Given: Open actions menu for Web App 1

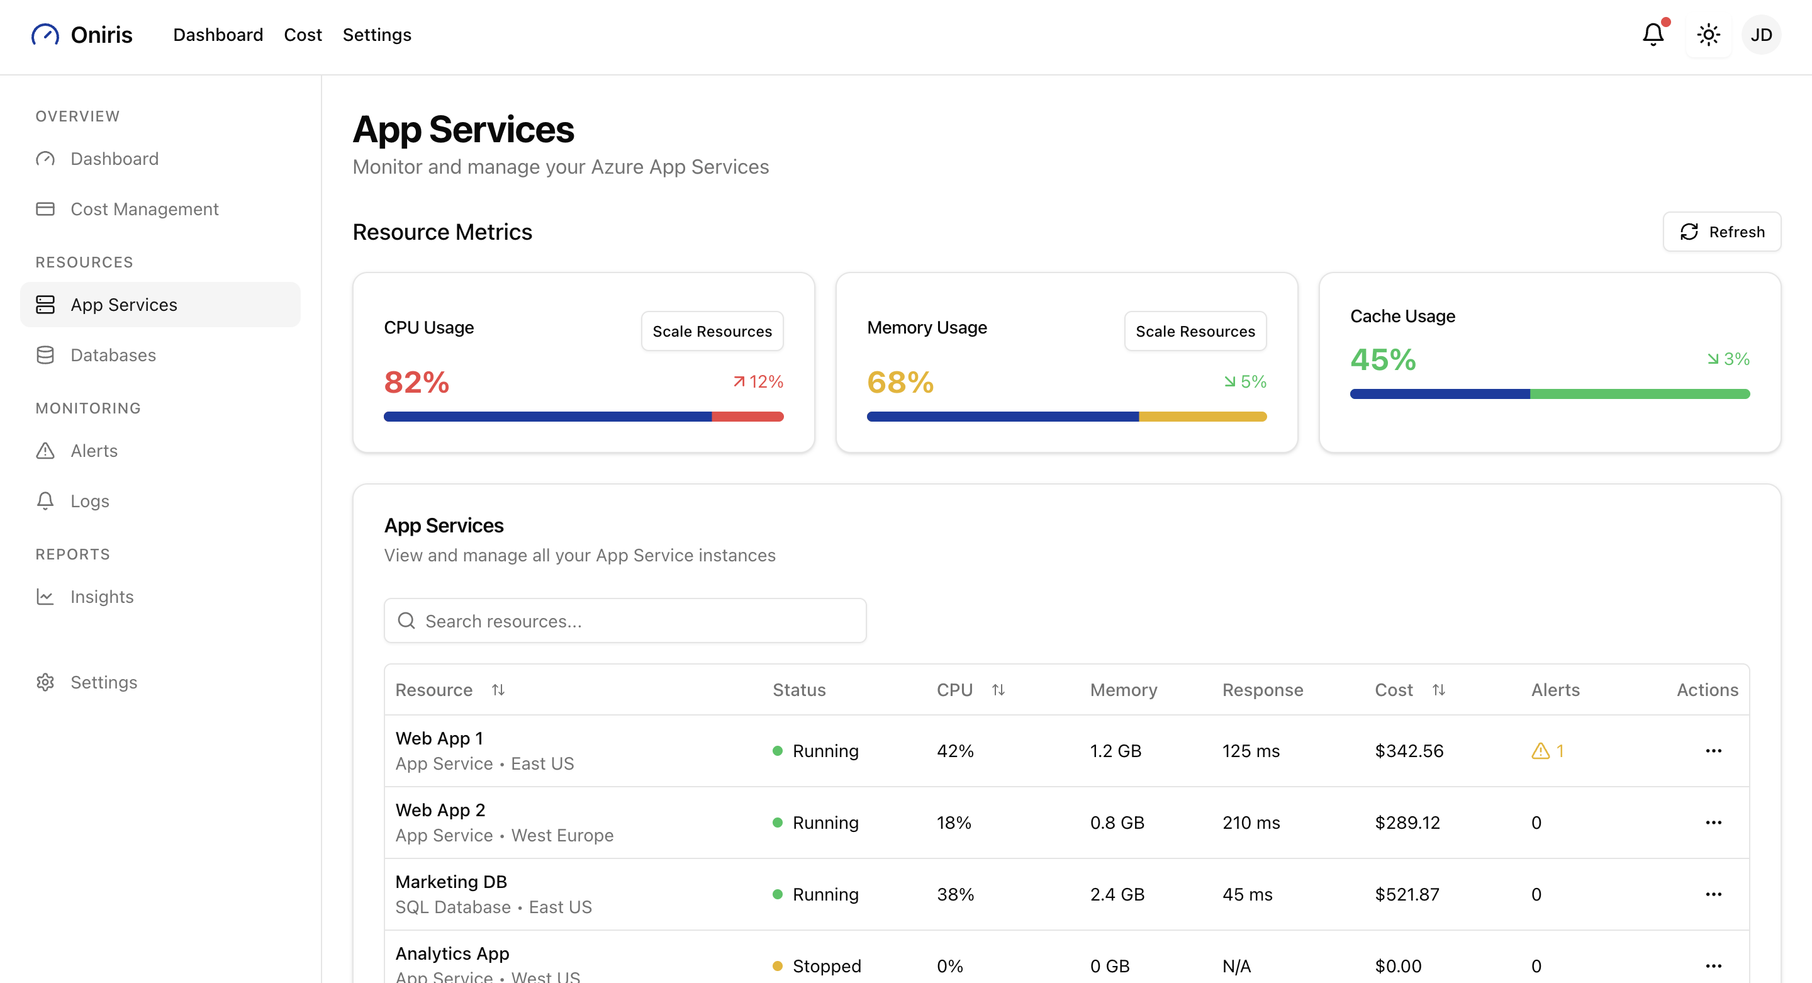Looking at the screenshot, I should (x=1713, y=751).
